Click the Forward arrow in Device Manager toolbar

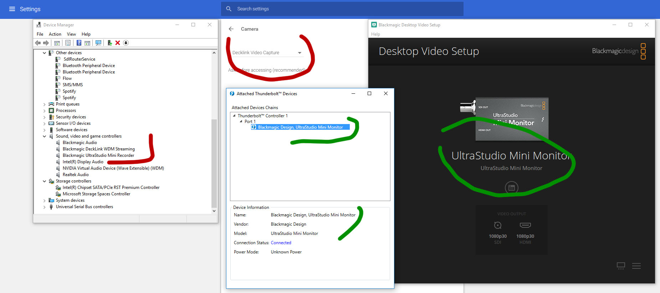46,43
